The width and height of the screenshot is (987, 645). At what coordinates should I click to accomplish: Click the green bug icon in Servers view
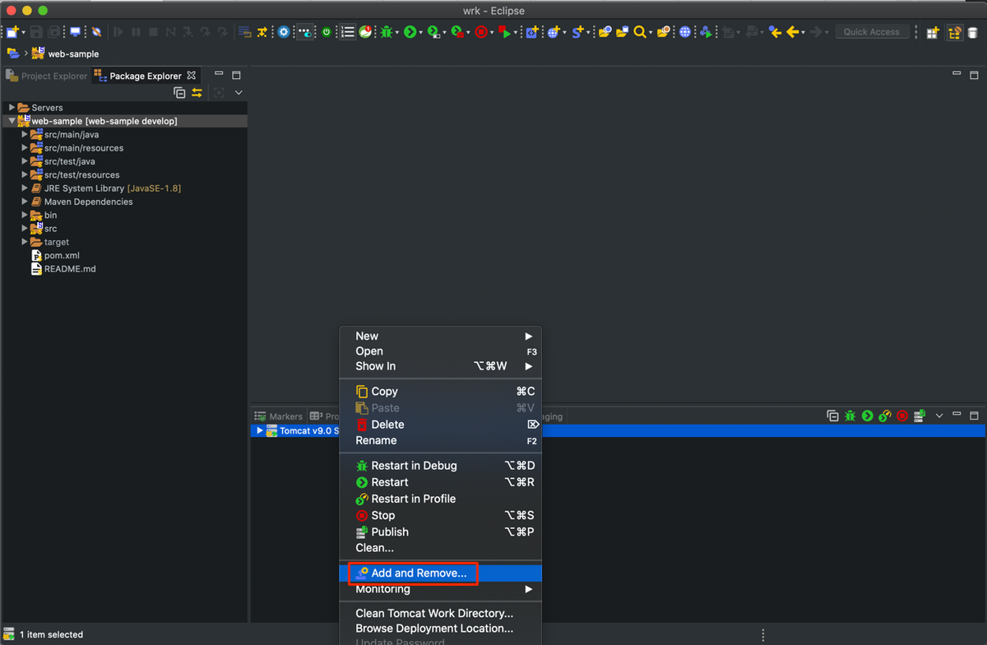850,415
